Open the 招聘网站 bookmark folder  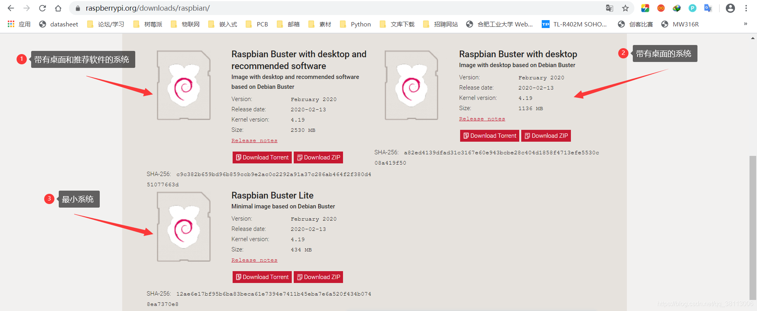pos(440,24)
